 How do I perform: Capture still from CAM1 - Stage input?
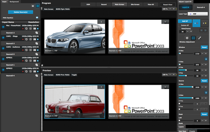(35, 39)
